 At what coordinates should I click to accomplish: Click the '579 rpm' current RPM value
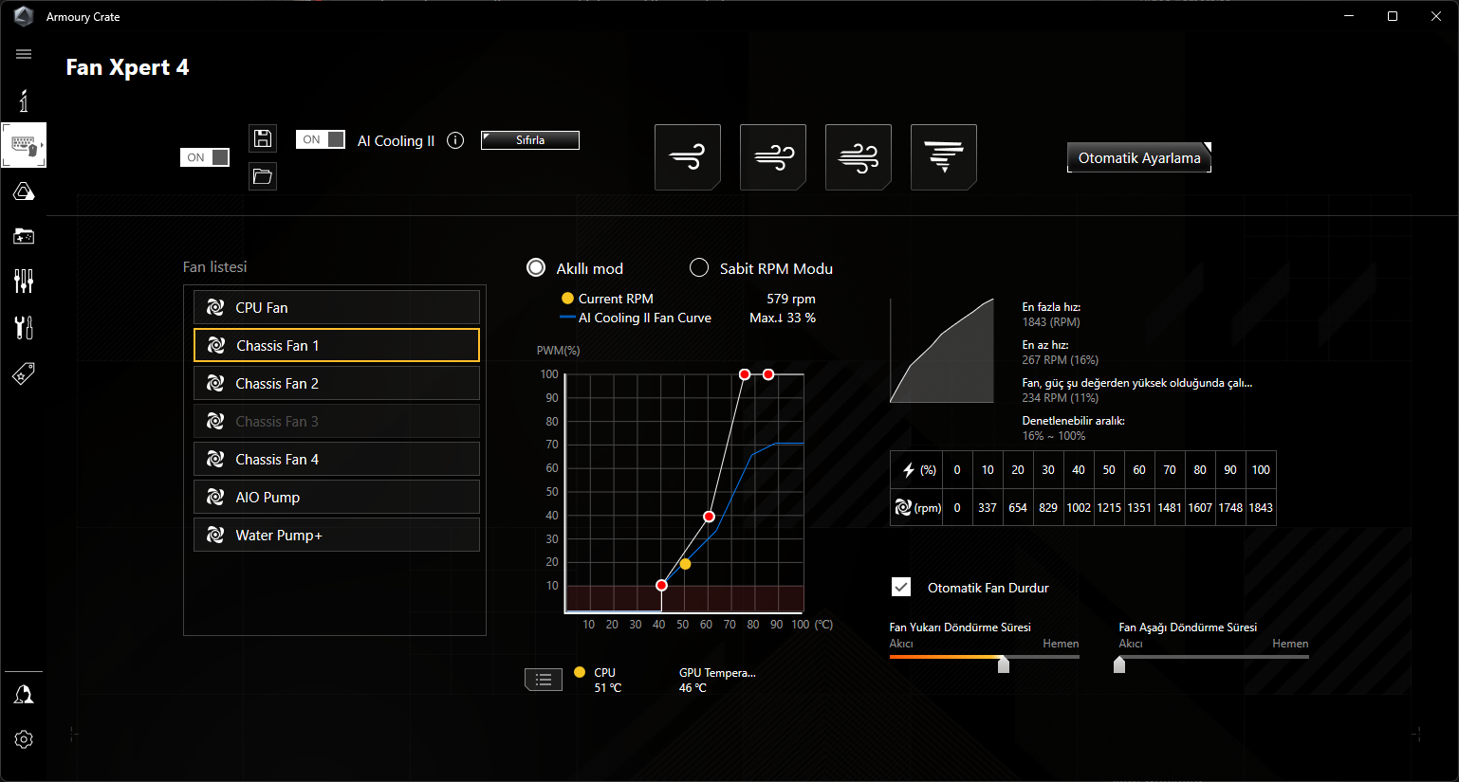pos(791,299)
